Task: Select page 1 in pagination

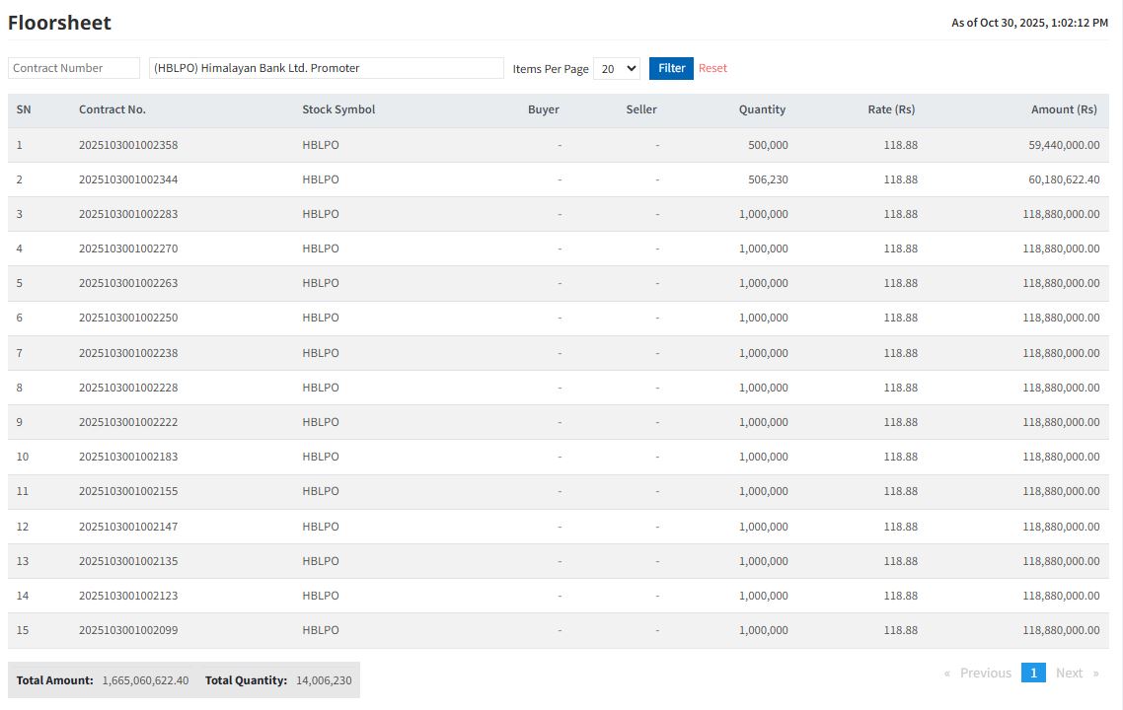Action: tap(1033, 673)
